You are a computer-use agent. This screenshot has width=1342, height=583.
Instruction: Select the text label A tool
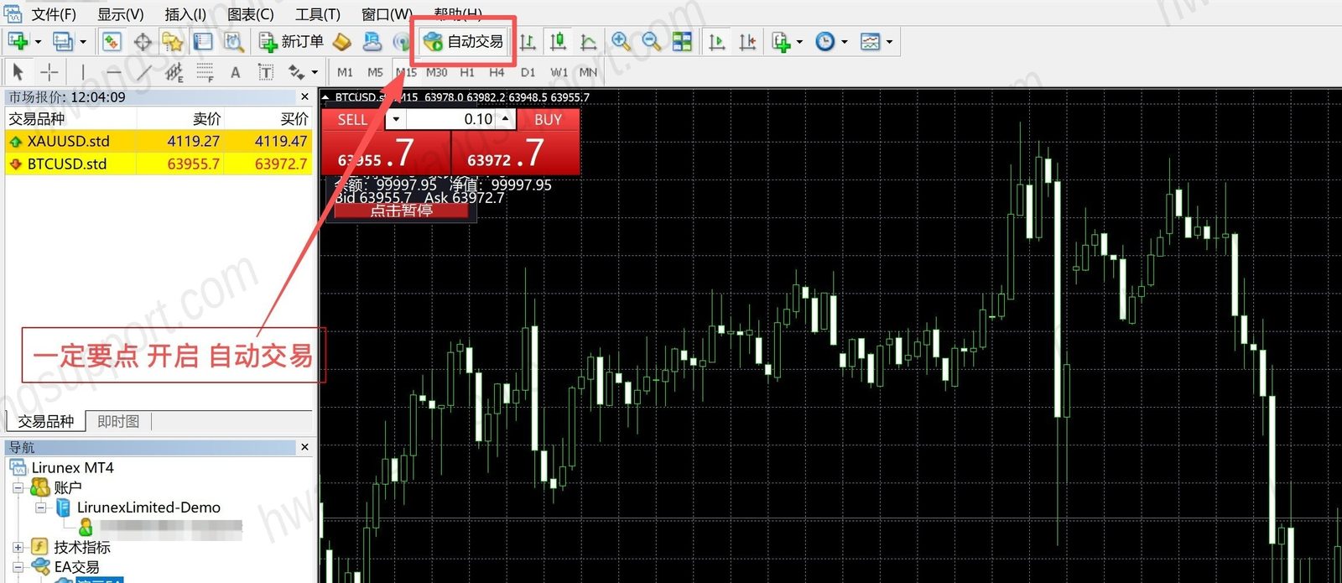pyautogui.click(x=236, y=73)
